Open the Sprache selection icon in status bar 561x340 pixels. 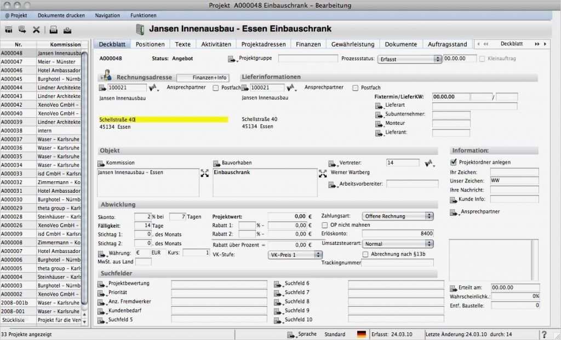click(x=291, y=335)
